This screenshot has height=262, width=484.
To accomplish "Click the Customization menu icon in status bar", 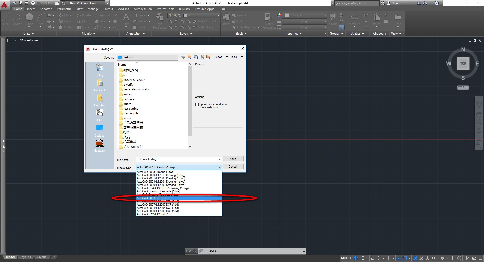I will point(480,258).
